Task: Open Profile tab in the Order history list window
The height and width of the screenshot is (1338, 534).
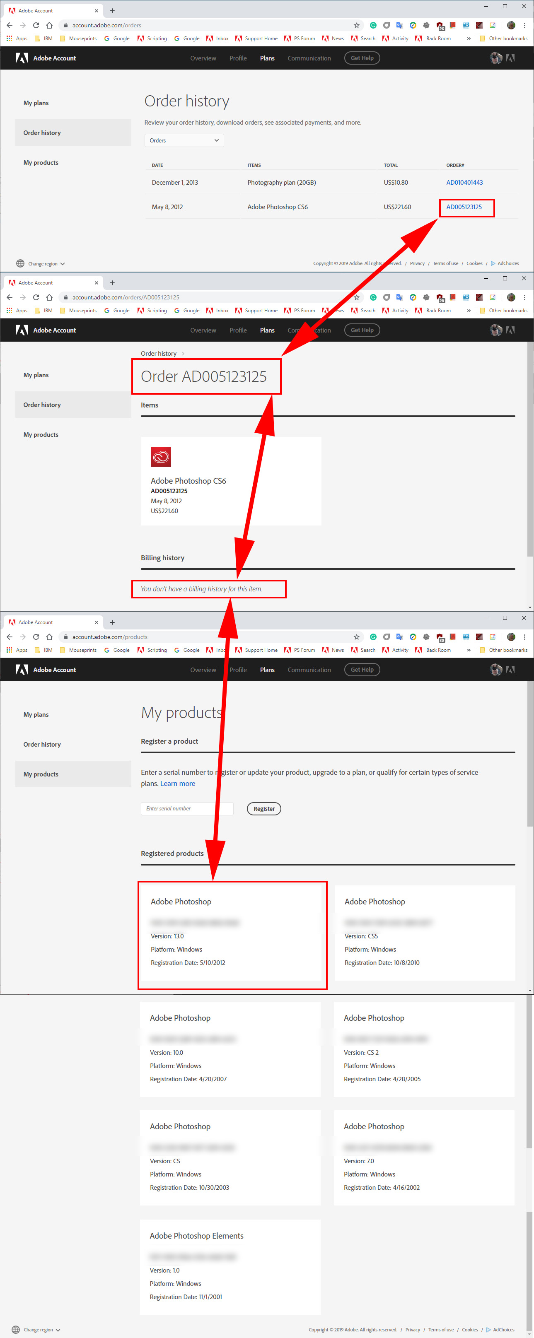Action: [238, 58]
